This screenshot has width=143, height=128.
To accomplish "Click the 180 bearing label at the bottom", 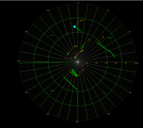I will 77,122.
